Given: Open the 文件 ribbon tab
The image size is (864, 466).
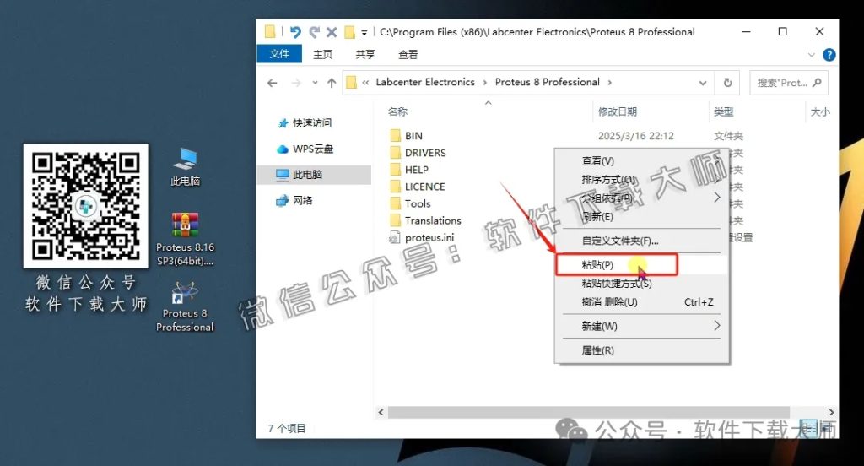Looking at the screenshot, I should 279,54.
